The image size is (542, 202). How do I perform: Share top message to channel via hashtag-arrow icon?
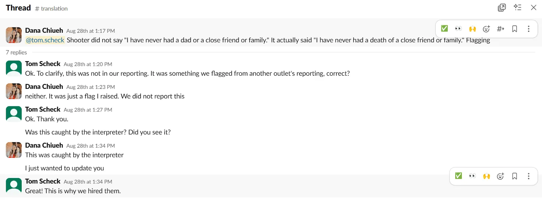[501, 29]
